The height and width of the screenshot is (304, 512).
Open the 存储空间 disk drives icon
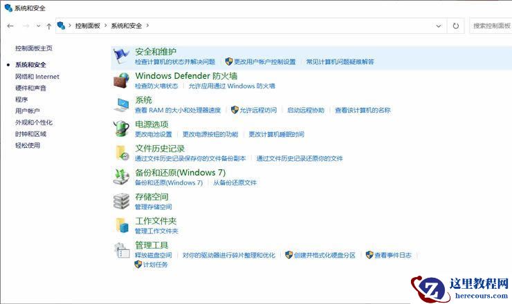coord(121,201)
